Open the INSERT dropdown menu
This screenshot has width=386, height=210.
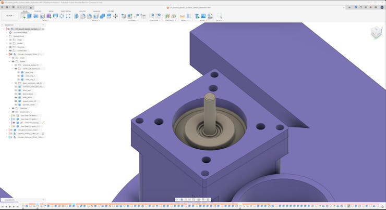(203, 20)
